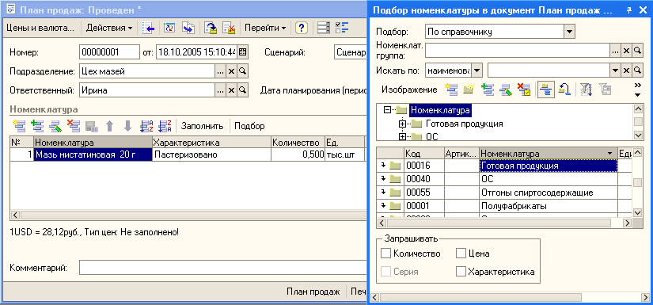Open the Перейти menu
Screen dimensions: 653x305
pos(265,29)
